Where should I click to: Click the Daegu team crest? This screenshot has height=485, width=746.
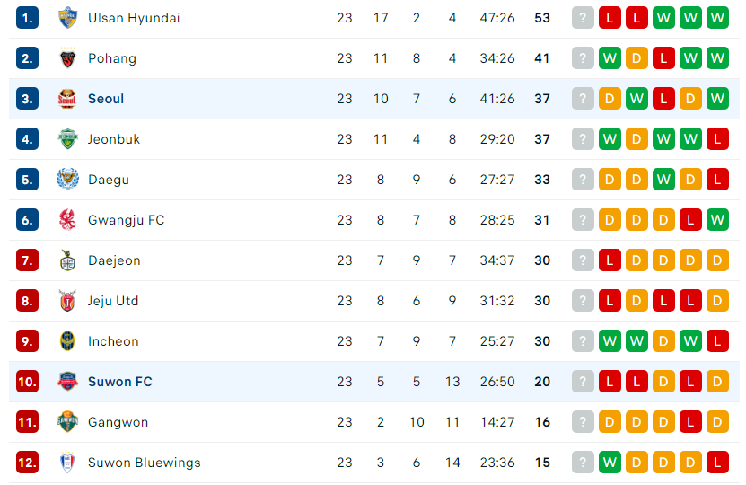click(67, 180)
